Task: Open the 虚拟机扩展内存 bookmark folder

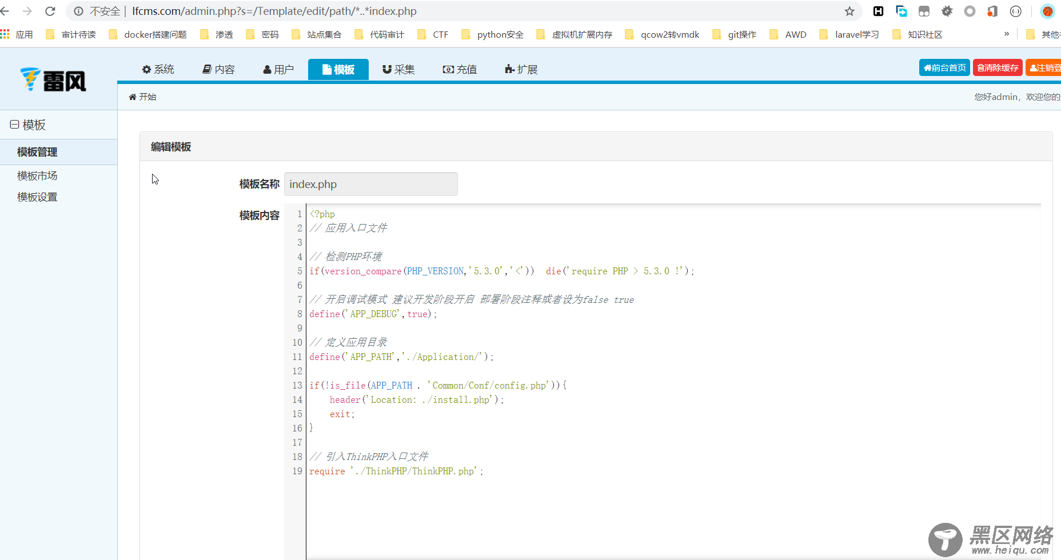Action: point(575,34)
